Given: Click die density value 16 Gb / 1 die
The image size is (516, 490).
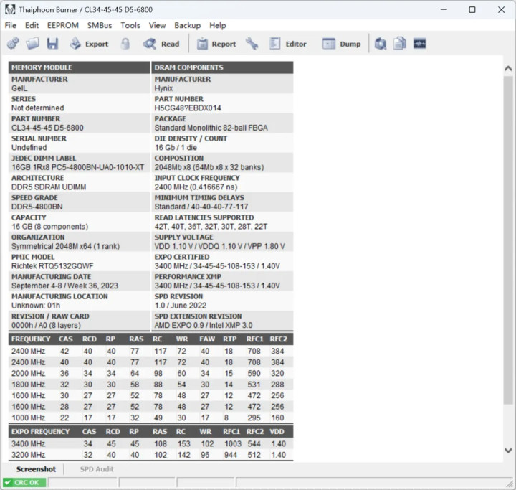Looking at the screenshot, I should (176, 148).
